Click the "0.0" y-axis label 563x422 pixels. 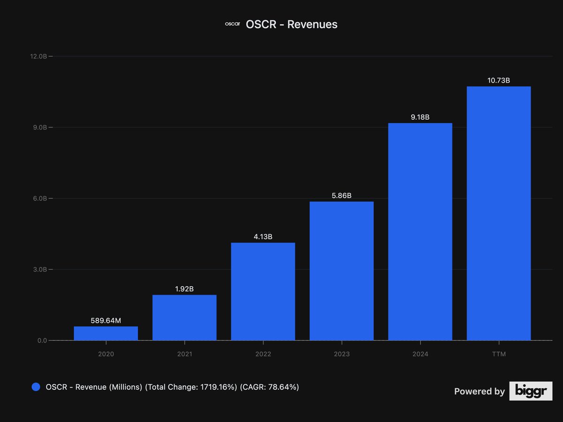(42, 340)
